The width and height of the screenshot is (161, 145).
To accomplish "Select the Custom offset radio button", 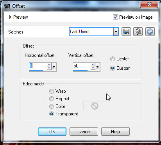I will 113,68.
